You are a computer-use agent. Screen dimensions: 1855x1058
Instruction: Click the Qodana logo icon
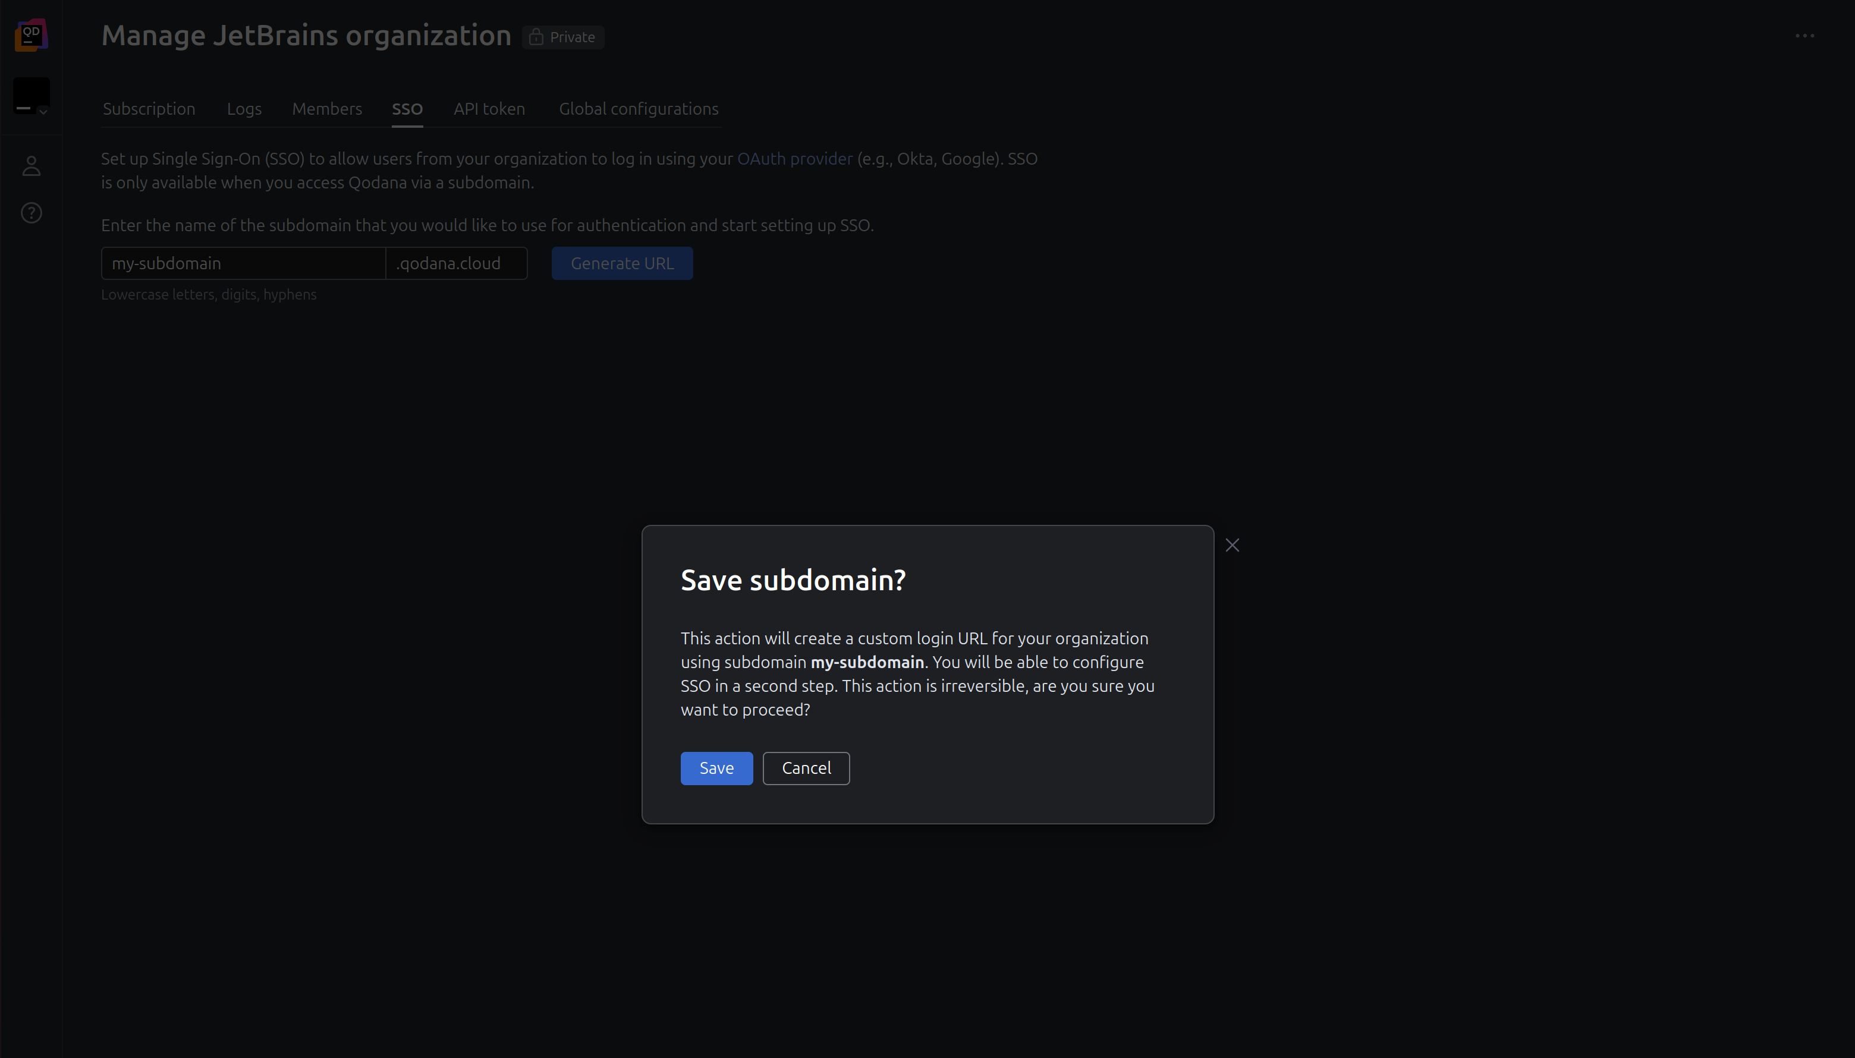pos(32,35)
